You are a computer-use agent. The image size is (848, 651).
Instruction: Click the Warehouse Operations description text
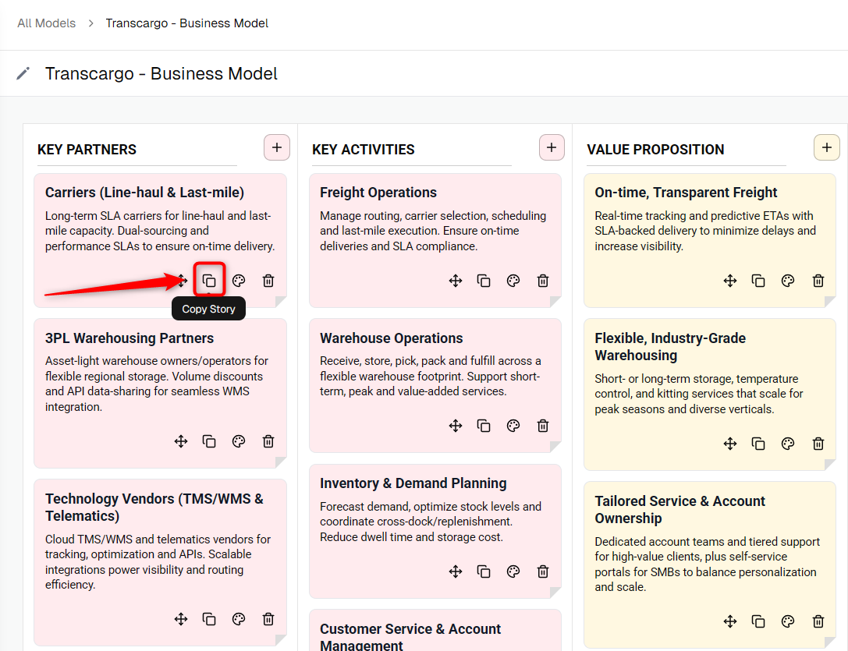431,377
